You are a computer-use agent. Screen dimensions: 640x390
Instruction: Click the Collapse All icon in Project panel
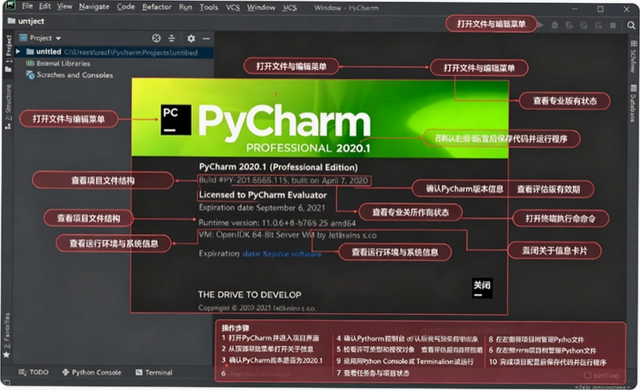tap(171, 38)
